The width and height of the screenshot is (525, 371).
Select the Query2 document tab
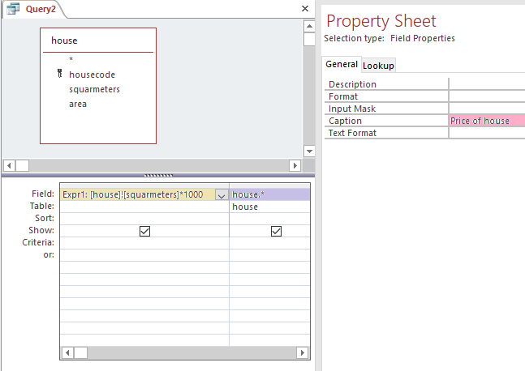tap(33, 9)
